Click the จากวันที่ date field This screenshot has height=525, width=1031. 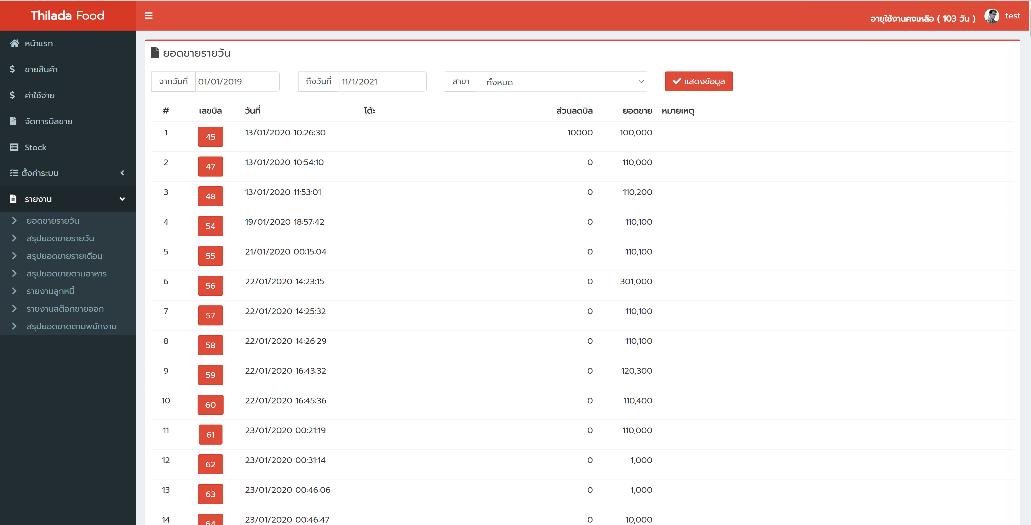[237, 81]
